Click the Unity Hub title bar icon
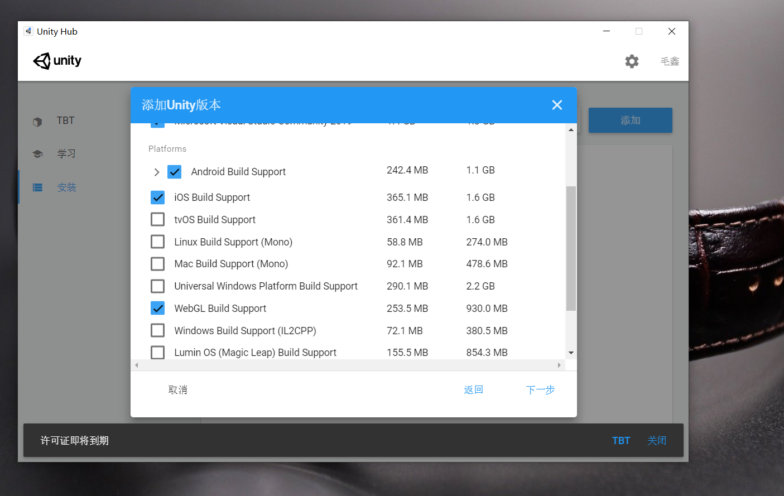 (28, 31)
